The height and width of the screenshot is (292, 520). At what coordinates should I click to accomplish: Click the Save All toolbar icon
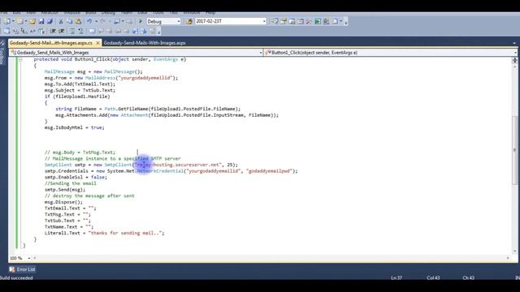tap(50, 22)
